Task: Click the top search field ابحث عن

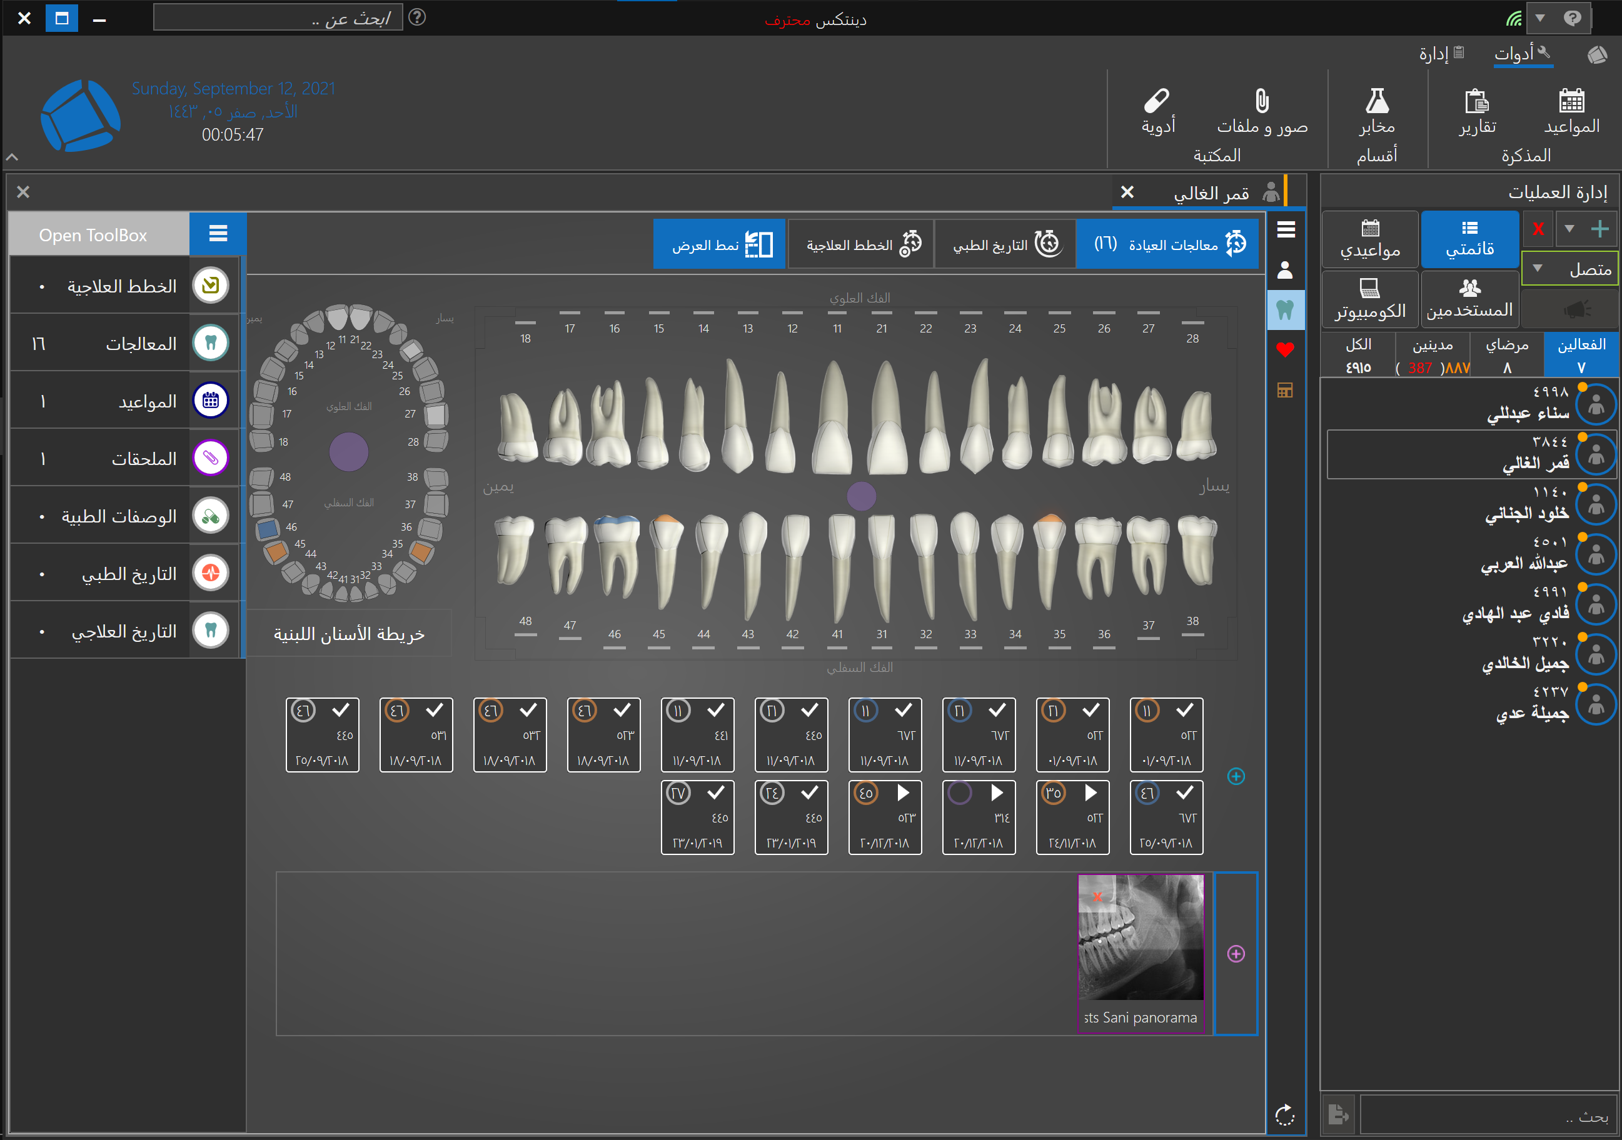Action: pyautogui.click(x=278, y=17)
